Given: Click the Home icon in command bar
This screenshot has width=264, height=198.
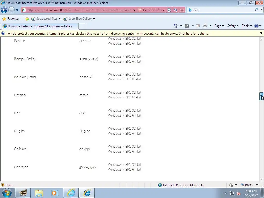Looking at the screenshot, I should (x=175, y=26).
